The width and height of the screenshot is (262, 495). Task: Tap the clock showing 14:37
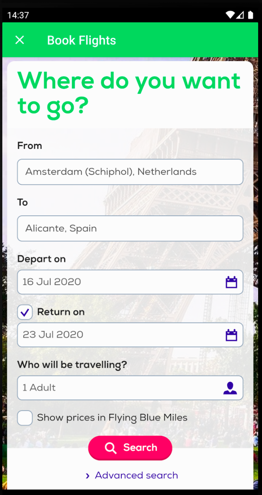click(18, 15)
